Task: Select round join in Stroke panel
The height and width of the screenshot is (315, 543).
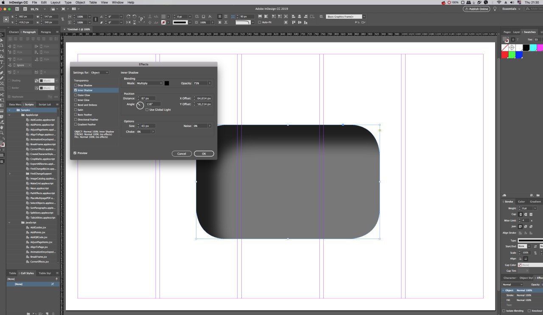Action: [526, 227]
